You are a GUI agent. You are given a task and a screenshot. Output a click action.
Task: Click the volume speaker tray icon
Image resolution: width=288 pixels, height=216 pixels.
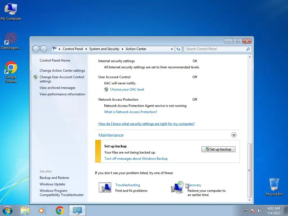(260, 211)
